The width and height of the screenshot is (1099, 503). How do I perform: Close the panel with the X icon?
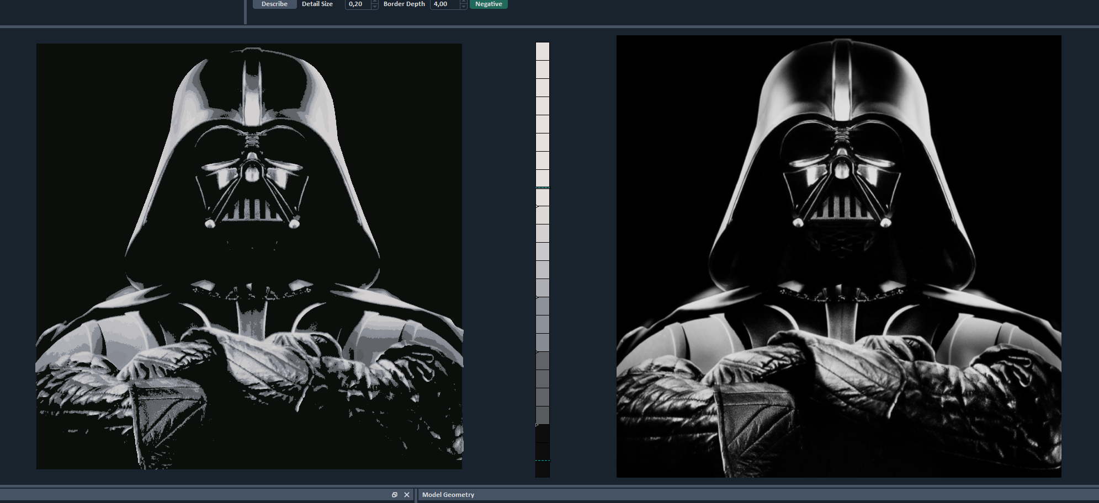407,494
